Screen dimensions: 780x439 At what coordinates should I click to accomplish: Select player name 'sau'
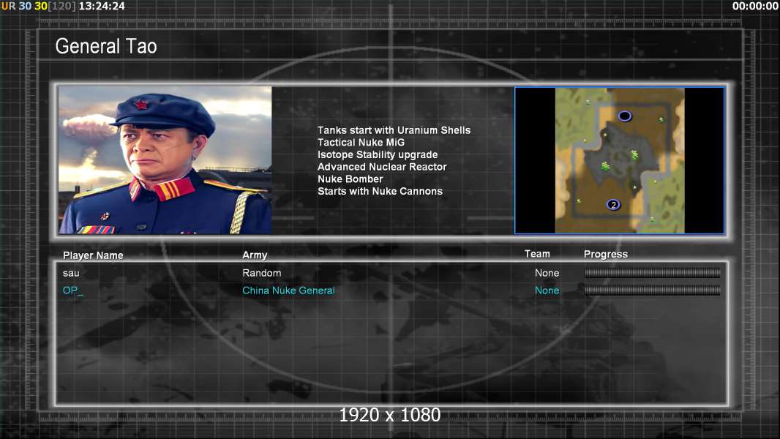click(x=71, y=273)
